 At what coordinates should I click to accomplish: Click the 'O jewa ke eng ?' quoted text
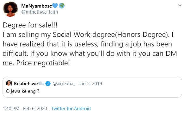coord(22,91)
